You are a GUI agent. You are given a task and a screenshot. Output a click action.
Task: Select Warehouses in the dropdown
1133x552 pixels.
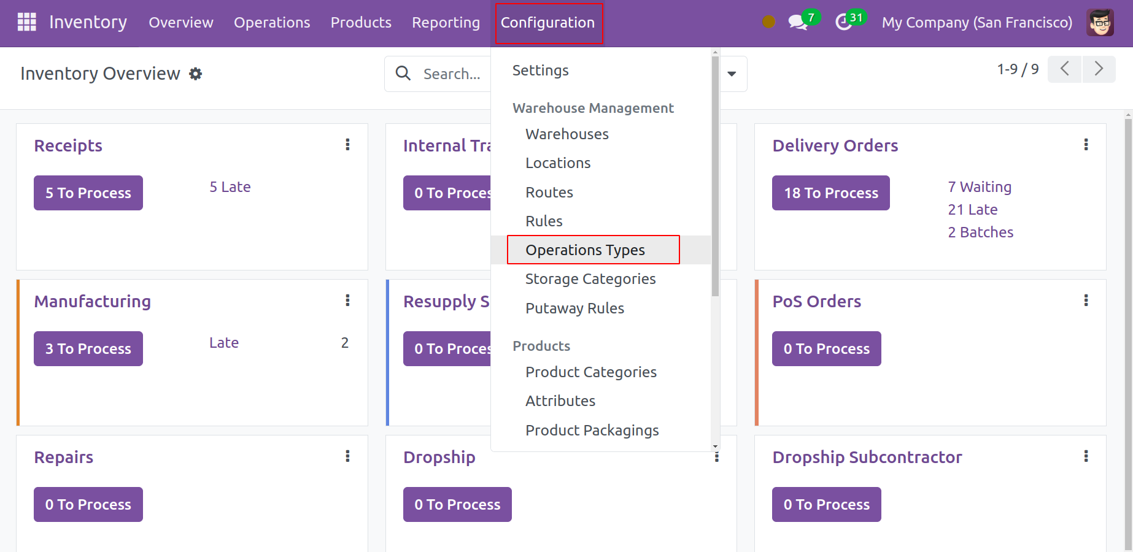tap(567, 134)
